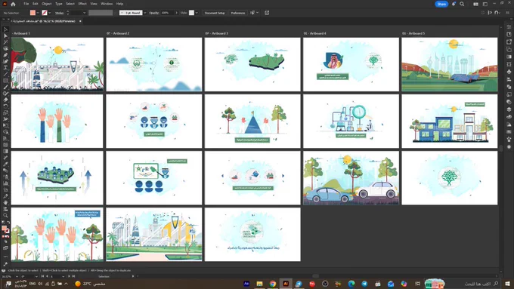Select the Gradient tool

click(5, 151)
